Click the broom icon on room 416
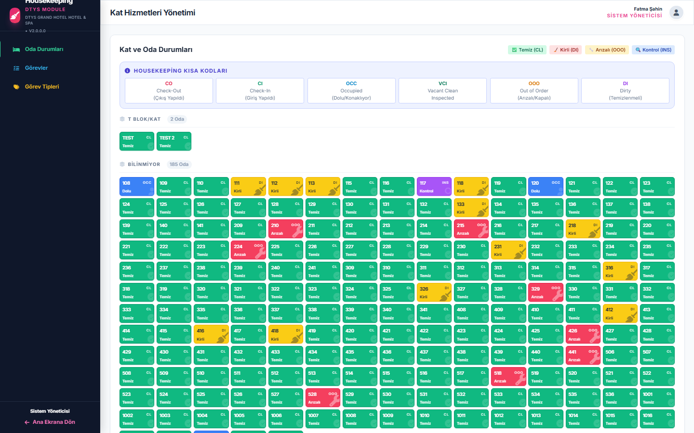The height and width of the screenshot is (433, 694). (222, 338)
